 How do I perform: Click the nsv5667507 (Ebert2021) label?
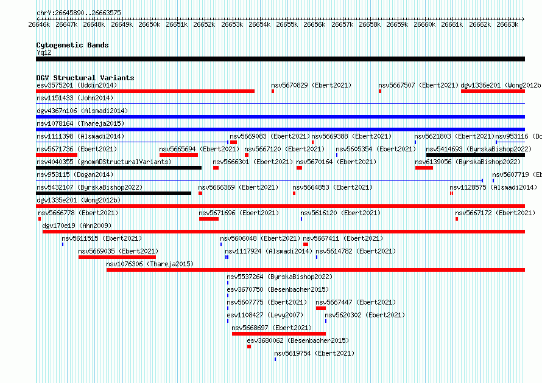pos(418,85)
